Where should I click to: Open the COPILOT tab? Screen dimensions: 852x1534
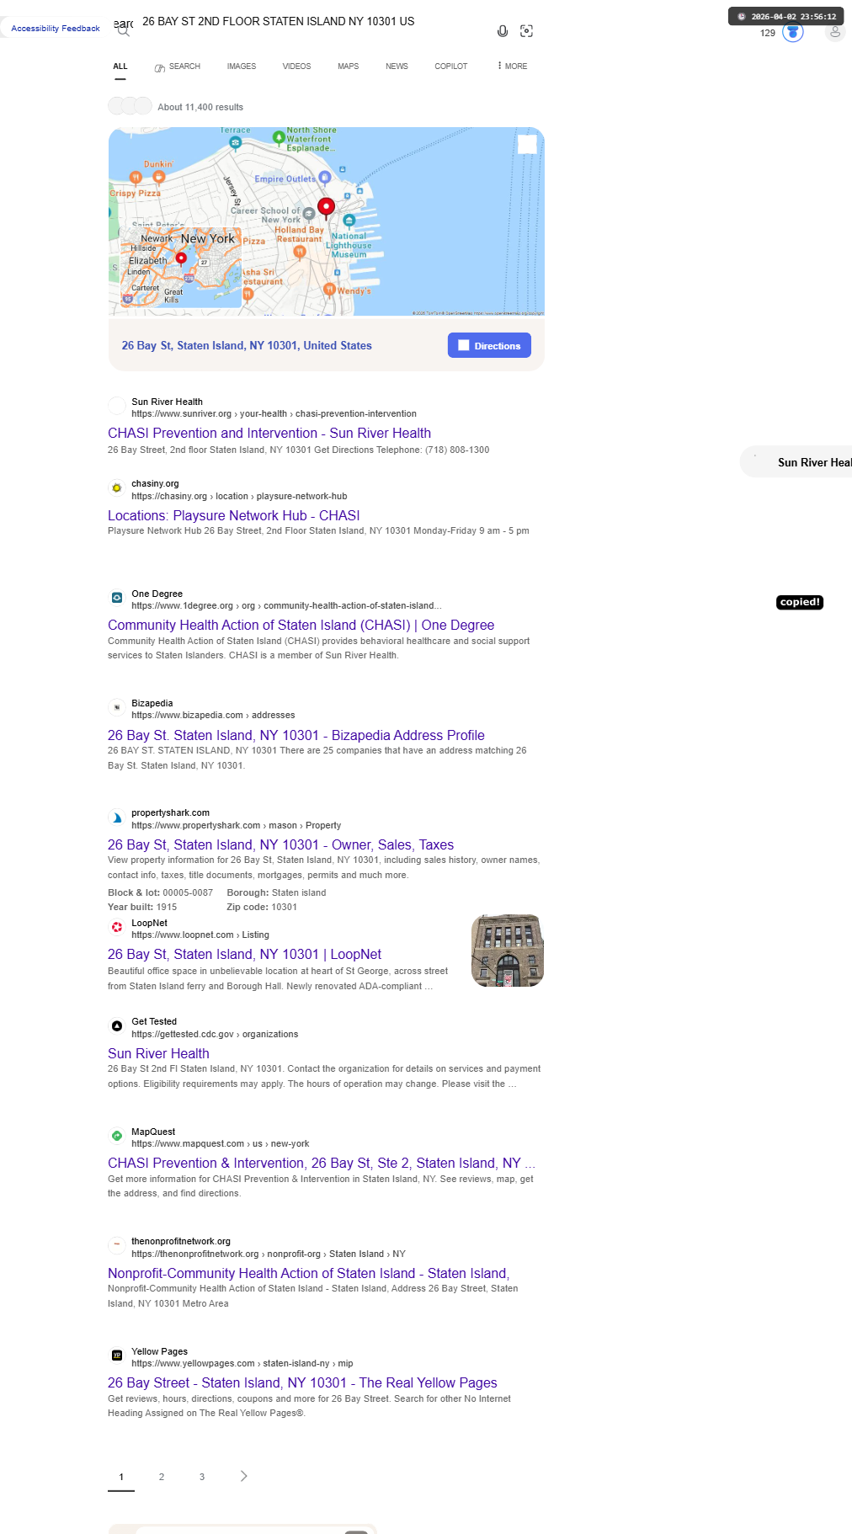coord(451,66)
